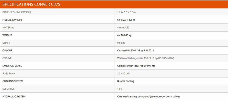The image size is (228, 100).
Task: Click the 4 mm St52 material value
Action: (123, 27)
